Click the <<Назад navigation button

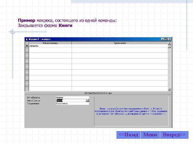[x=128, y=135]
